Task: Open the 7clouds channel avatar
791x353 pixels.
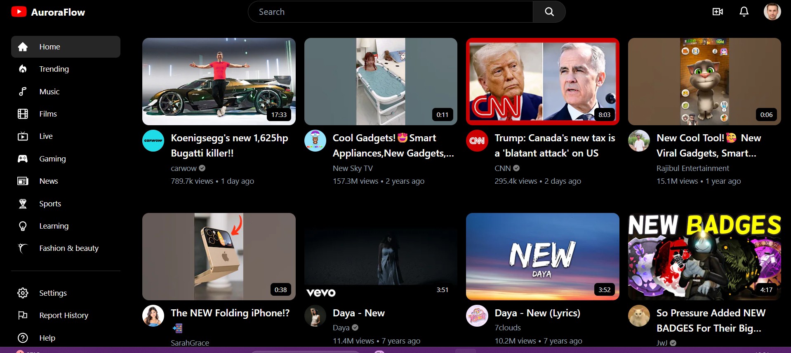Action: click(x=477, y=316)
